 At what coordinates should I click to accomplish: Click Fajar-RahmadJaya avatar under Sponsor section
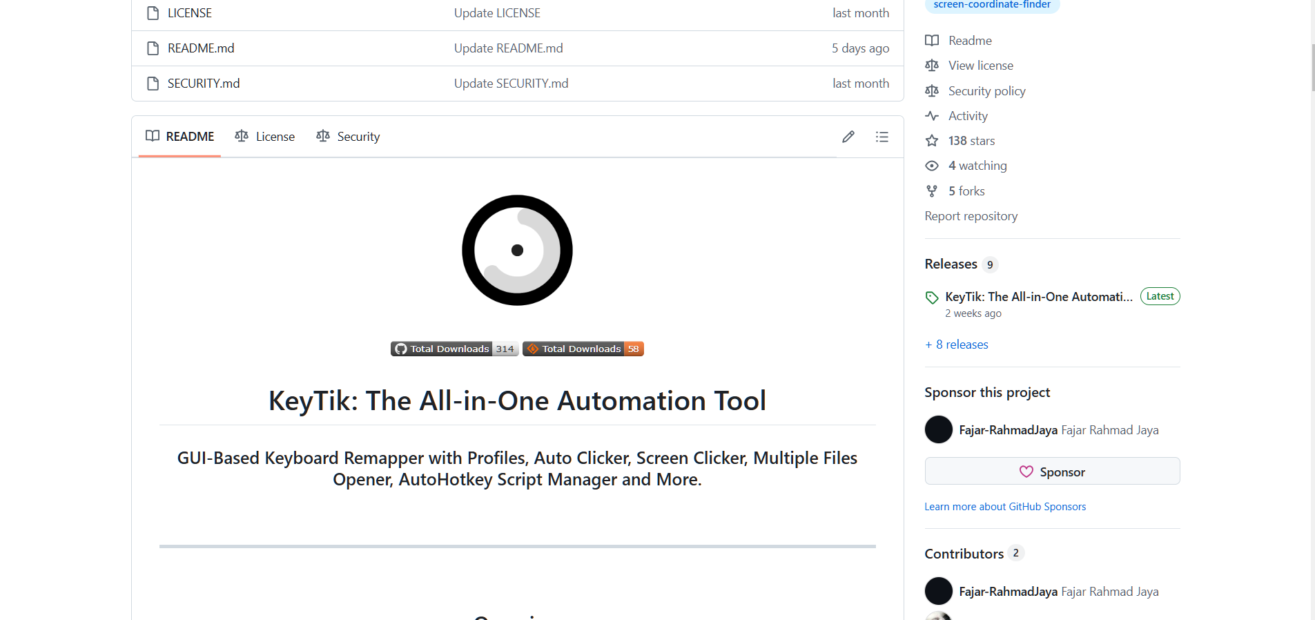(939, 429)
